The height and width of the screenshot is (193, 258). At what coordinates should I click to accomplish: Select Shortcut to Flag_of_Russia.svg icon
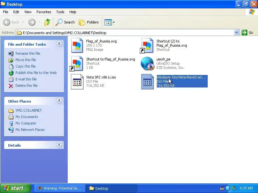tap(77, 63)
